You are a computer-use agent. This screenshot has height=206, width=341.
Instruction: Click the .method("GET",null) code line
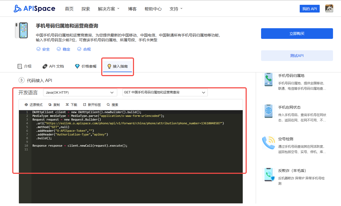tap(53, 127)
